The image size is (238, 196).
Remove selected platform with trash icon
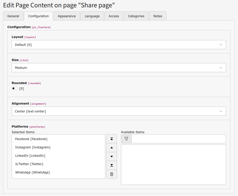pos(112,174)
